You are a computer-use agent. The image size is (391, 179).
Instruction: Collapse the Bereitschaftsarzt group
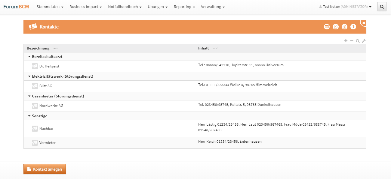pos(29,56)
